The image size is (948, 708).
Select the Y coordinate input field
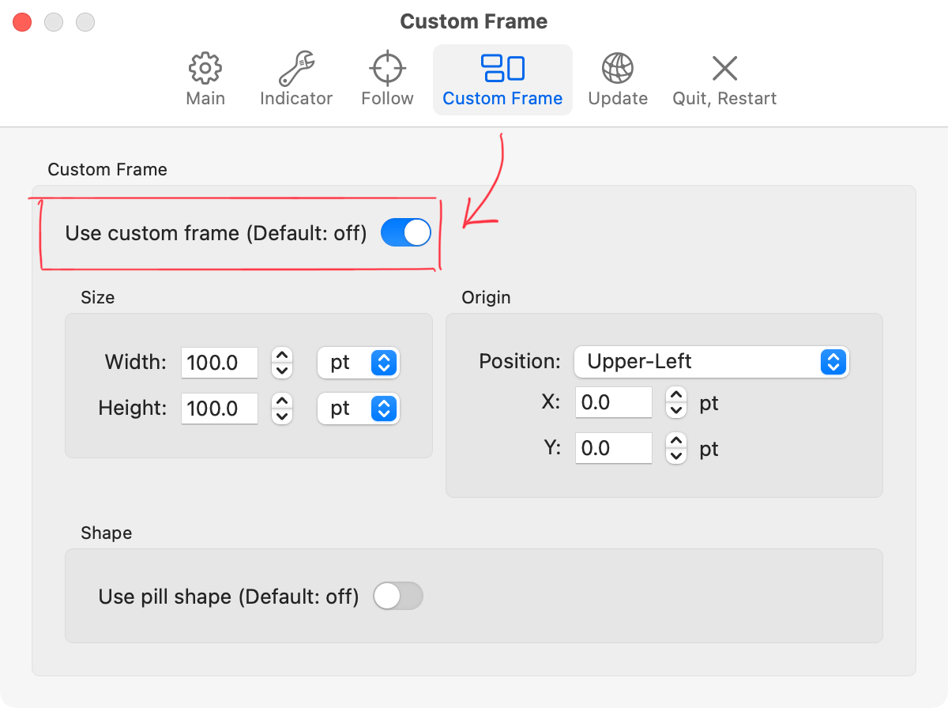pos(614,448)
